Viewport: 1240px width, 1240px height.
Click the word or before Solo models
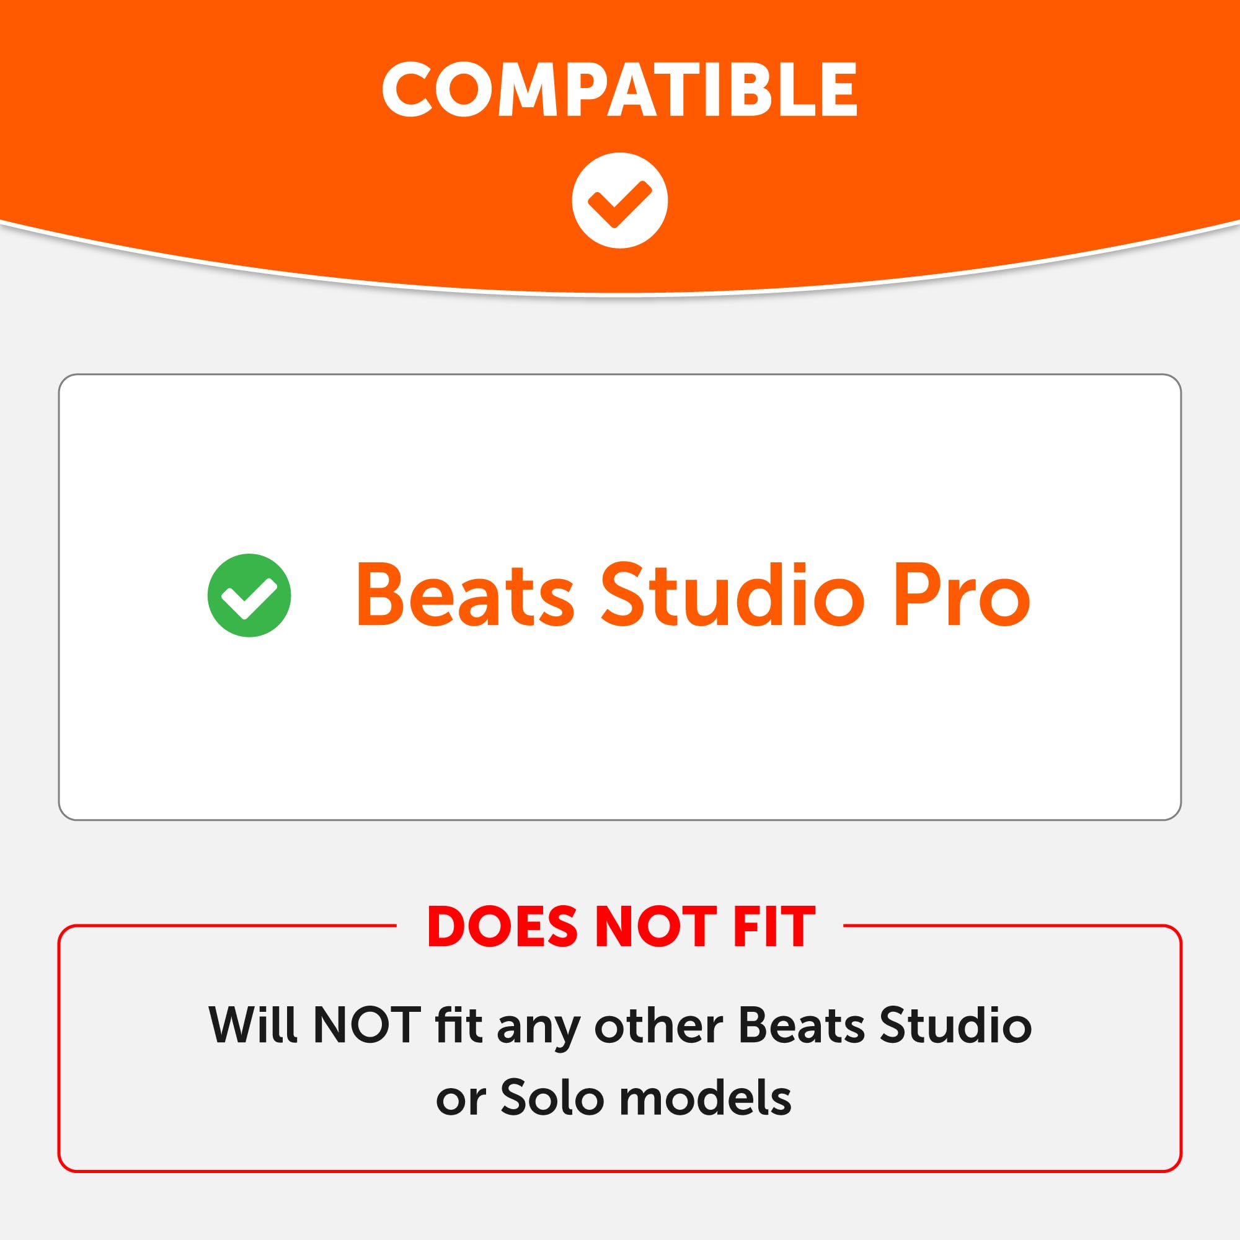point(458,1098)
